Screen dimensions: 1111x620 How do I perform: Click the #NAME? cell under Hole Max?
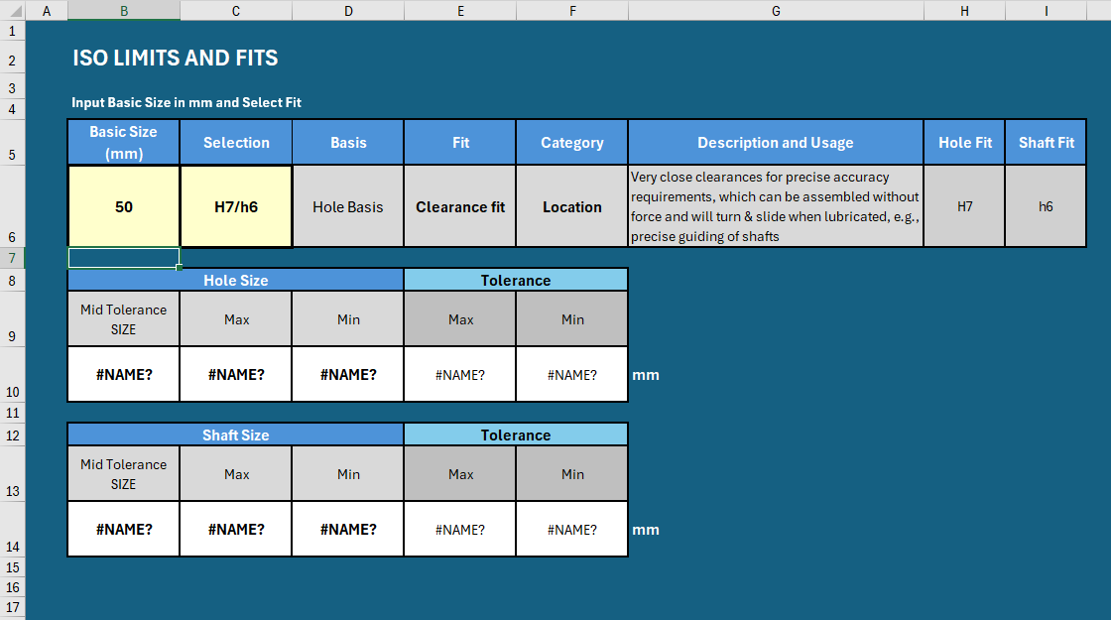(x=234, y=374)
